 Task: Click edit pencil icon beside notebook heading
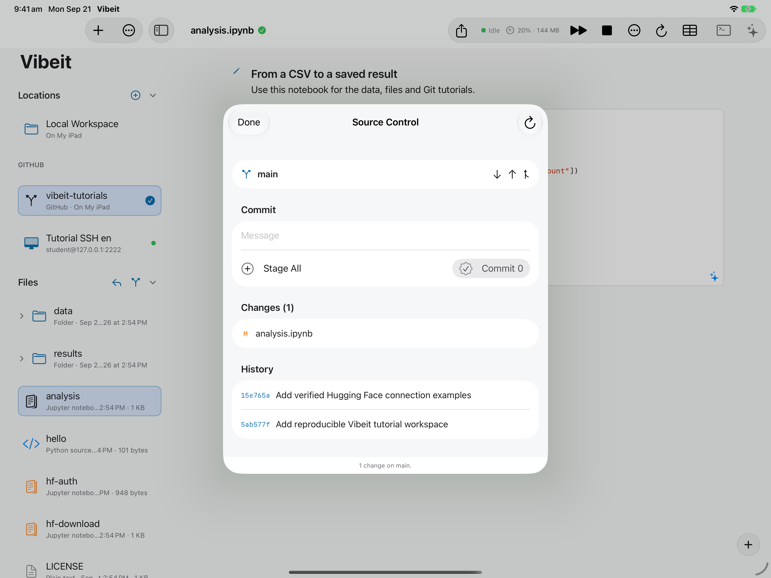pyautogui.click(x=236, y=71)
